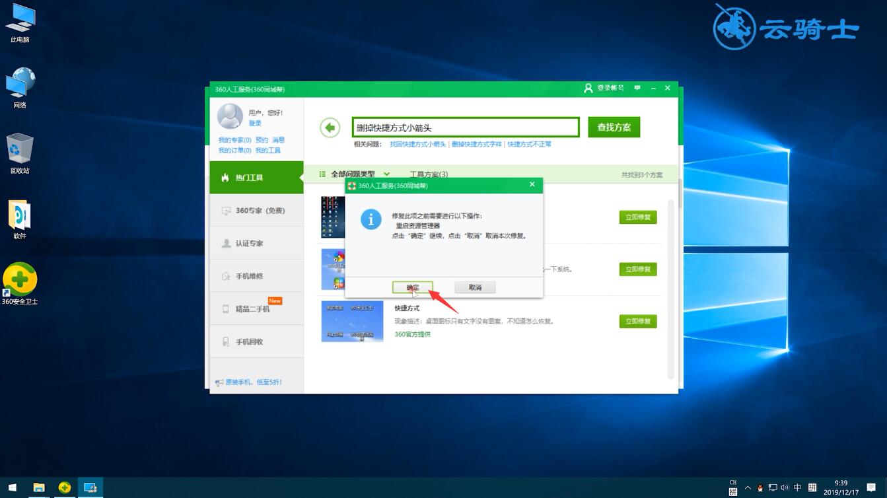The width and height of the screenshot is (887, 498).
Task: Open related question 删掉快捷方式字样
Action: point(477,144)
